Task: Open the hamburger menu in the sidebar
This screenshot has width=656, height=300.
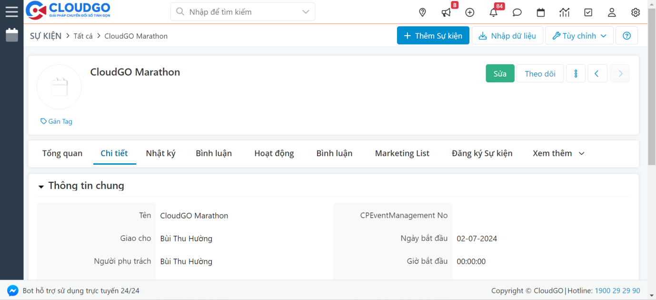Action: (x=11, y=11)
